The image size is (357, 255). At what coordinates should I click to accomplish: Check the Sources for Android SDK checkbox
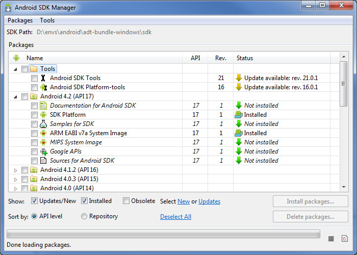(x=34, y=161)
